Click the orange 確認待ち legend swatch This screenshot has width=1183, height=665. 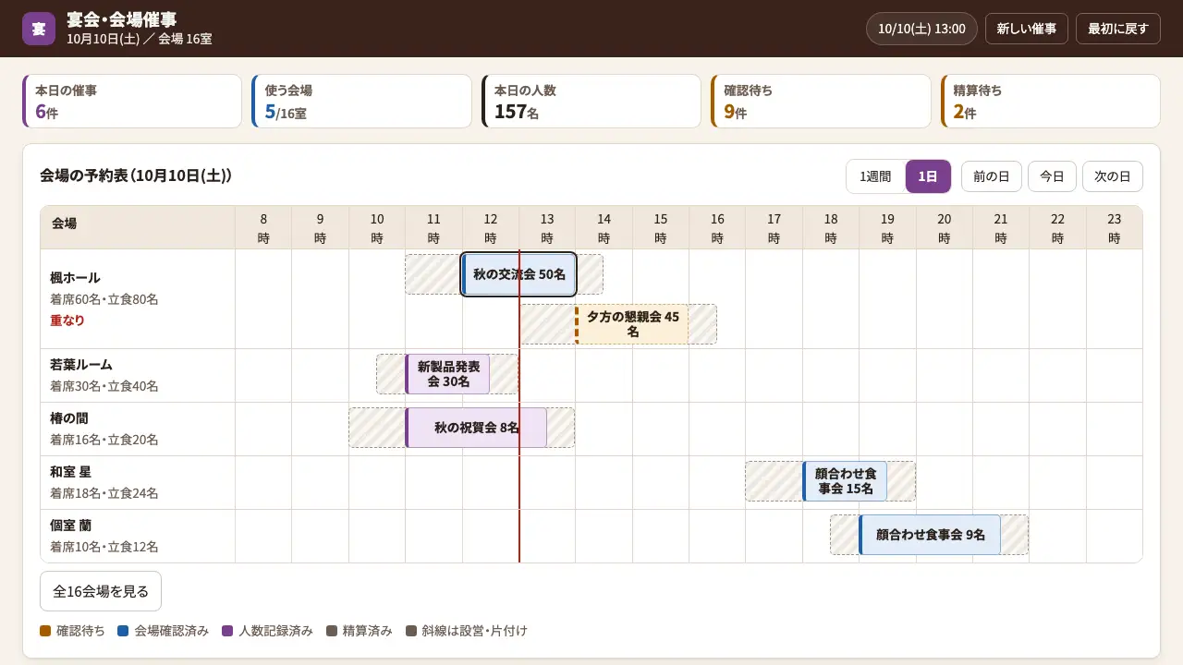[x=45, y=631]
